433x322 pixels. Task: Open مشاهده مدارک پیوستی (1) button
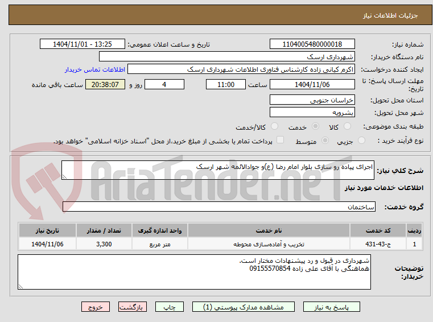244,307
